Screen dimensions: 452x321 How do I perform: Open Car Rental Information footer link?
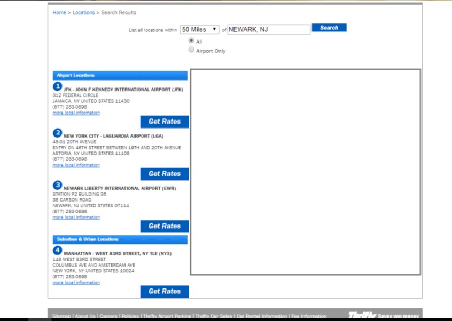click(x=262, y=316)
